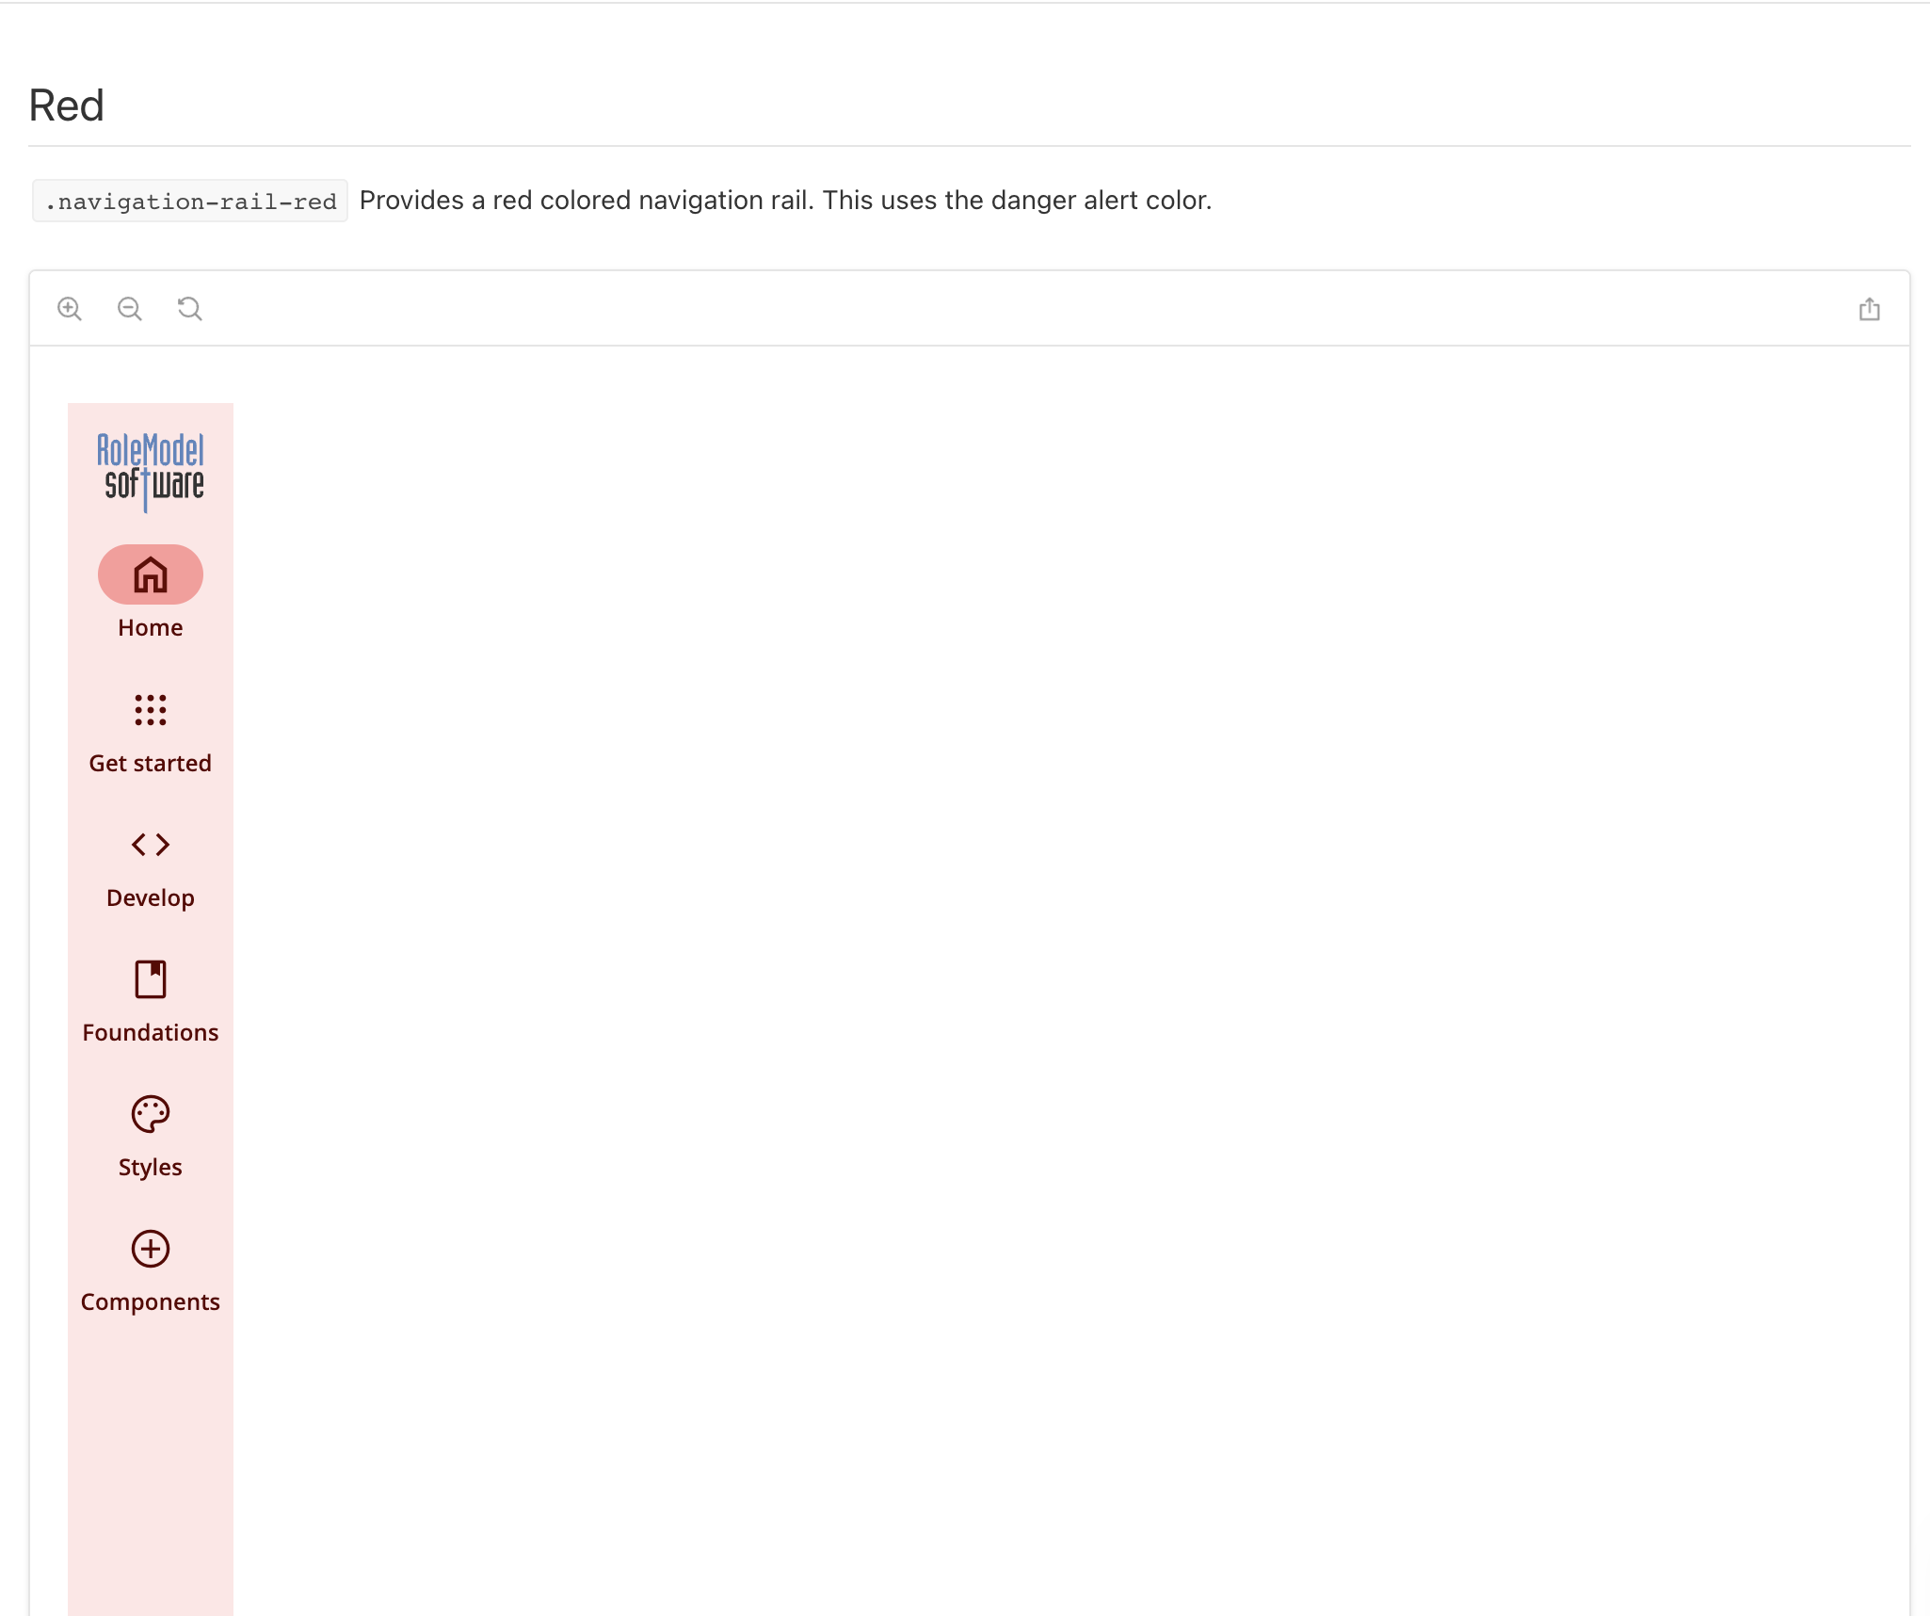Click the zoom in magnifier icon

click(70, 309)
